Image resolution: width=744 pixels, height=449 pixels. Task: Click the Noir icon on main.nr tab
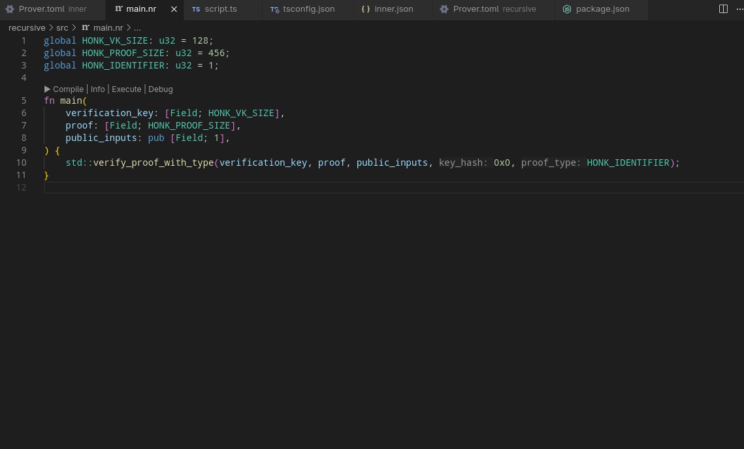[x=119, y=9]
